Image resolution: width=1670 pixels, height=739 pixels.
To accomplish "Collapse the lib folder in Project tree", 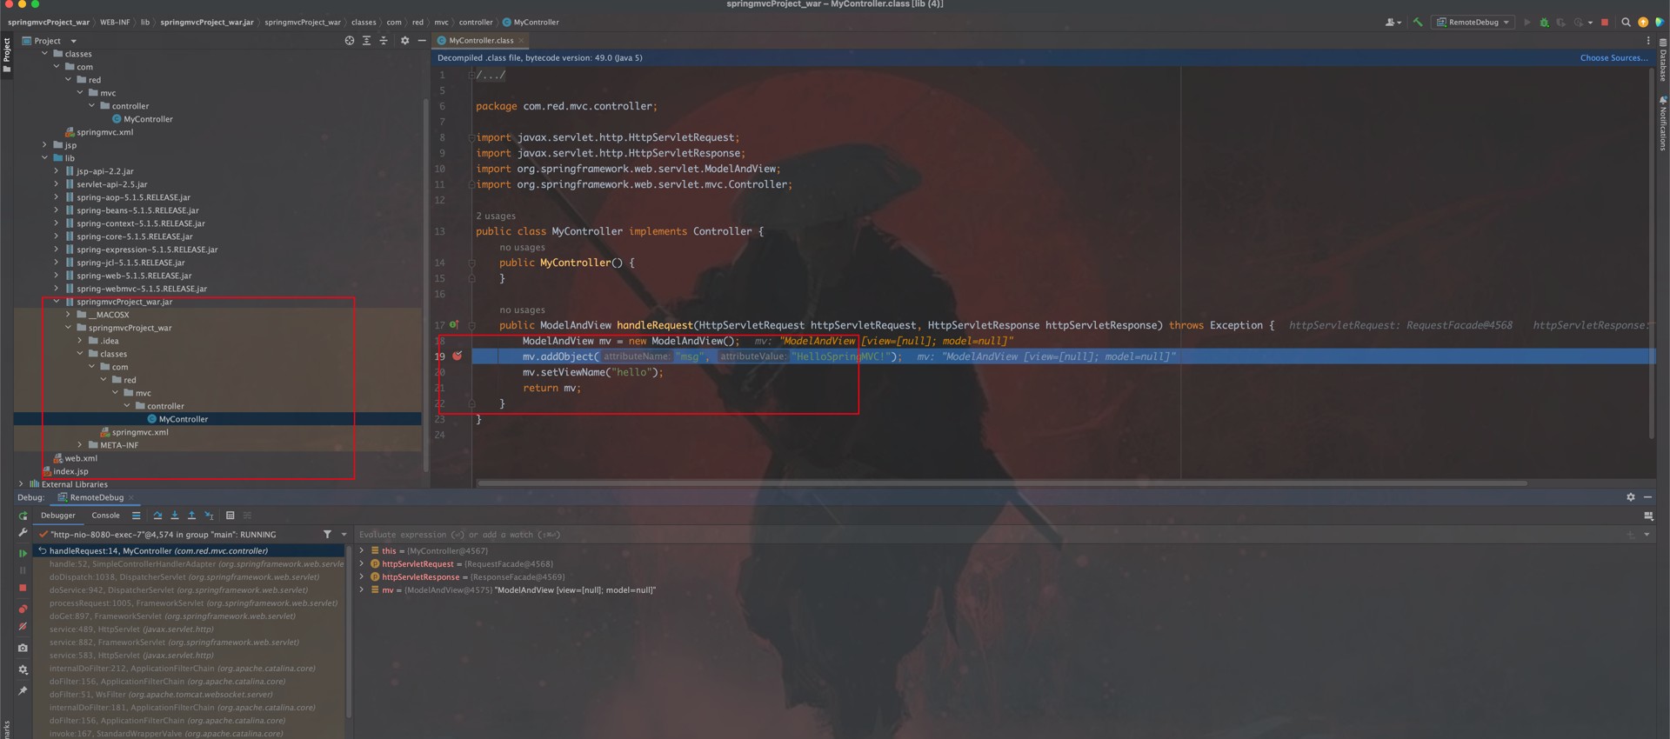I will pyautogui.click(x=45, y=158).
